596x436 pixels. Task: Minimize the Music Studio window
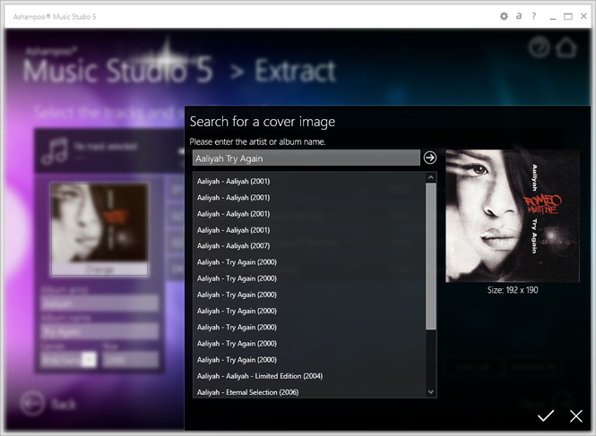coord(553,17)
